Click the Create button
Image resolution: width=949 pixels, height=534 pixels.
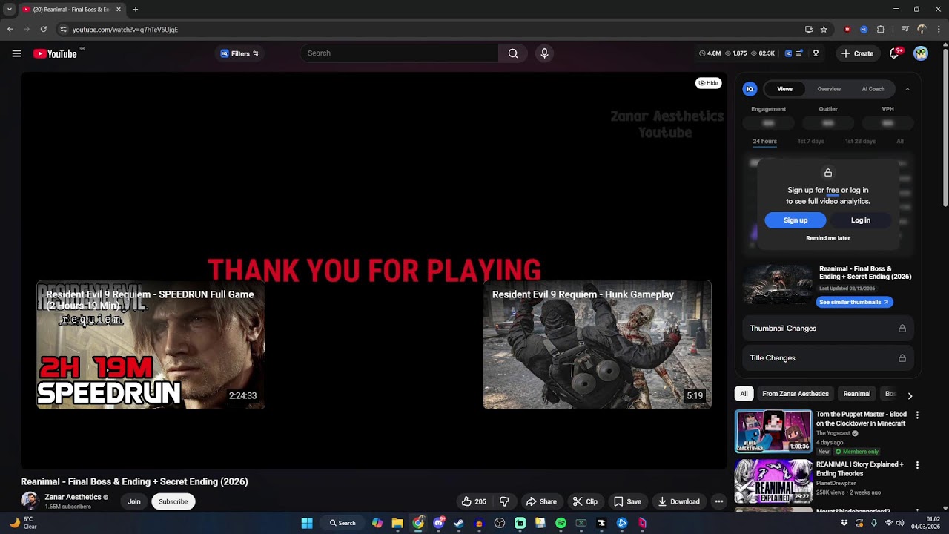click(x=858, y=53)
